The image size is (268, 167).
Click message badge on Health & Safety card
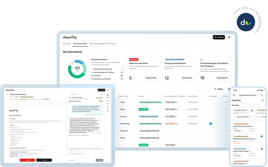click(x=262, y=149)
